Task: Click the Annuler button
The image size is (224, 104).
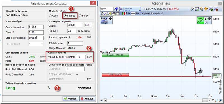Action: point(87,99)
